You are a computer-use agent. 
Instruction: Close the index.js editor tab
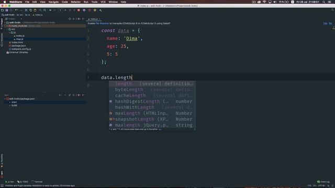point(99,19)
